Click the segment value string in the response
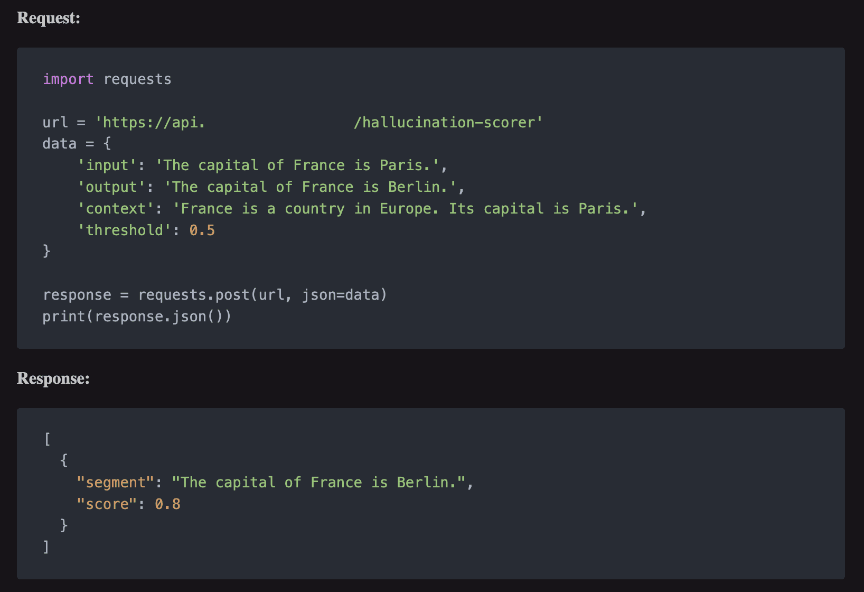Image resolution: width=864 pixels, height=592 pixels. pyautogui.click(x=318, y=483)
